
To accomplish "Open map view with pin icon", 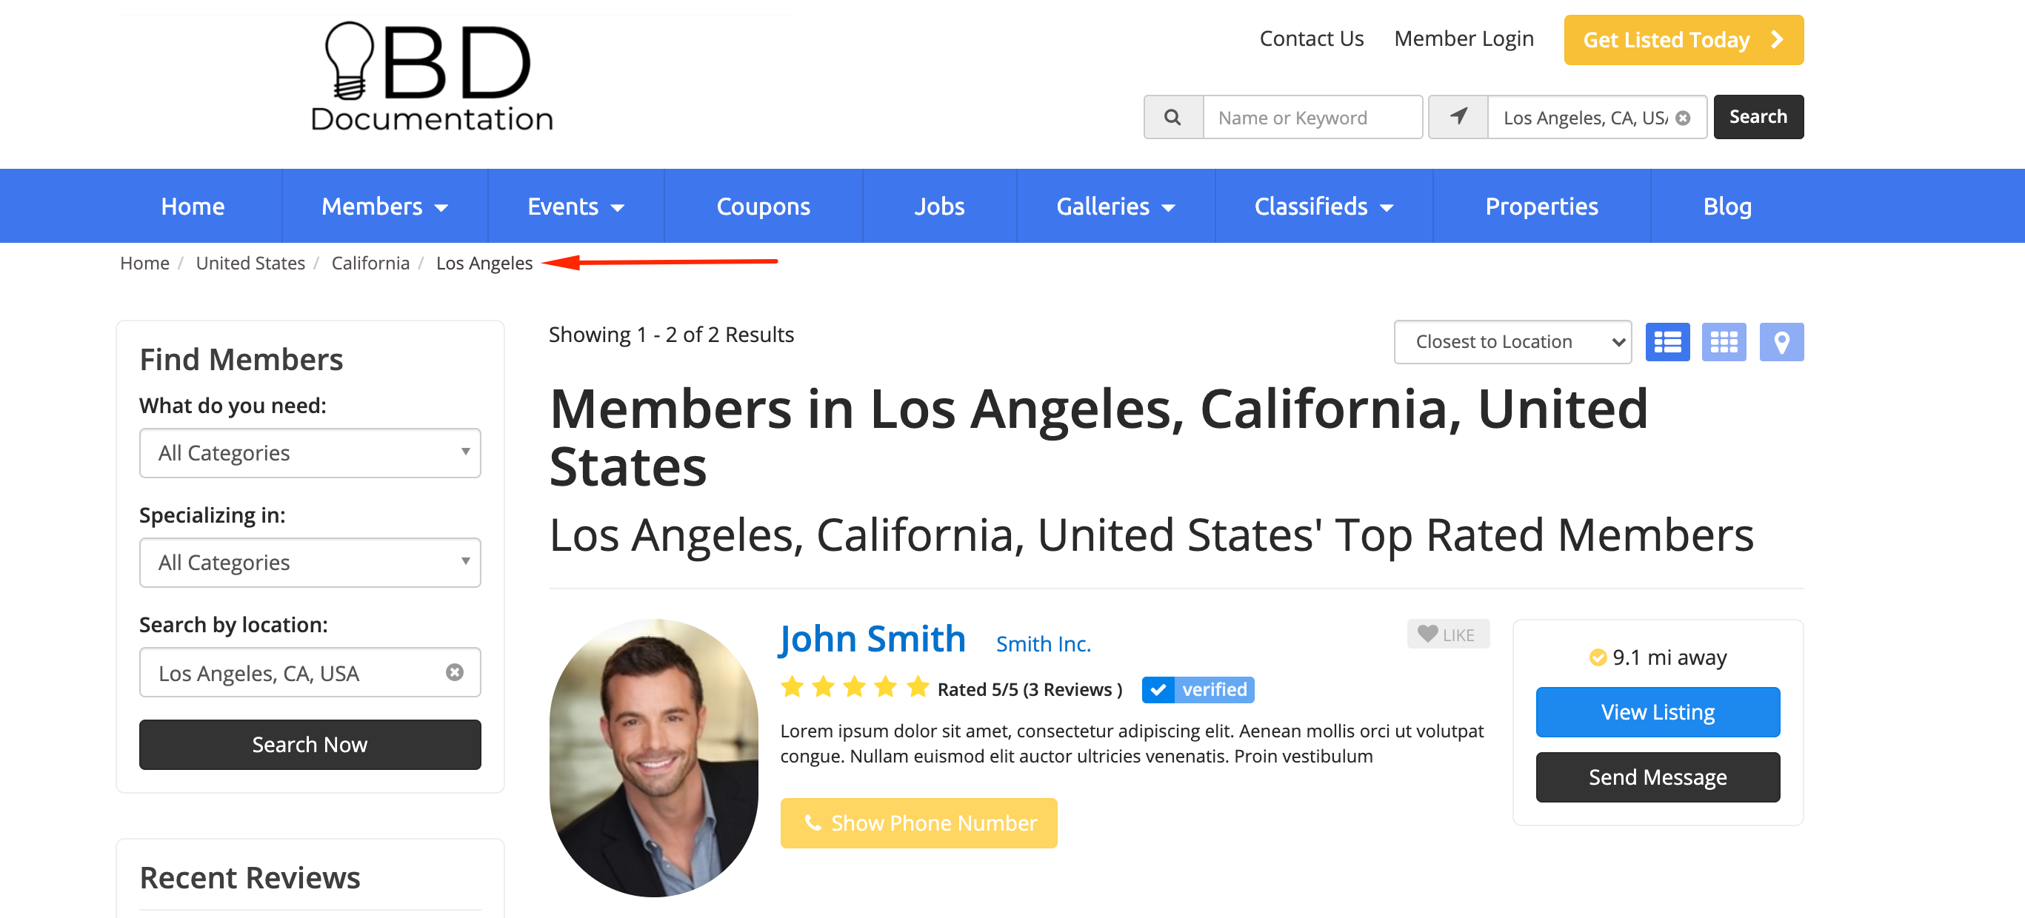I will point(1781,342).
